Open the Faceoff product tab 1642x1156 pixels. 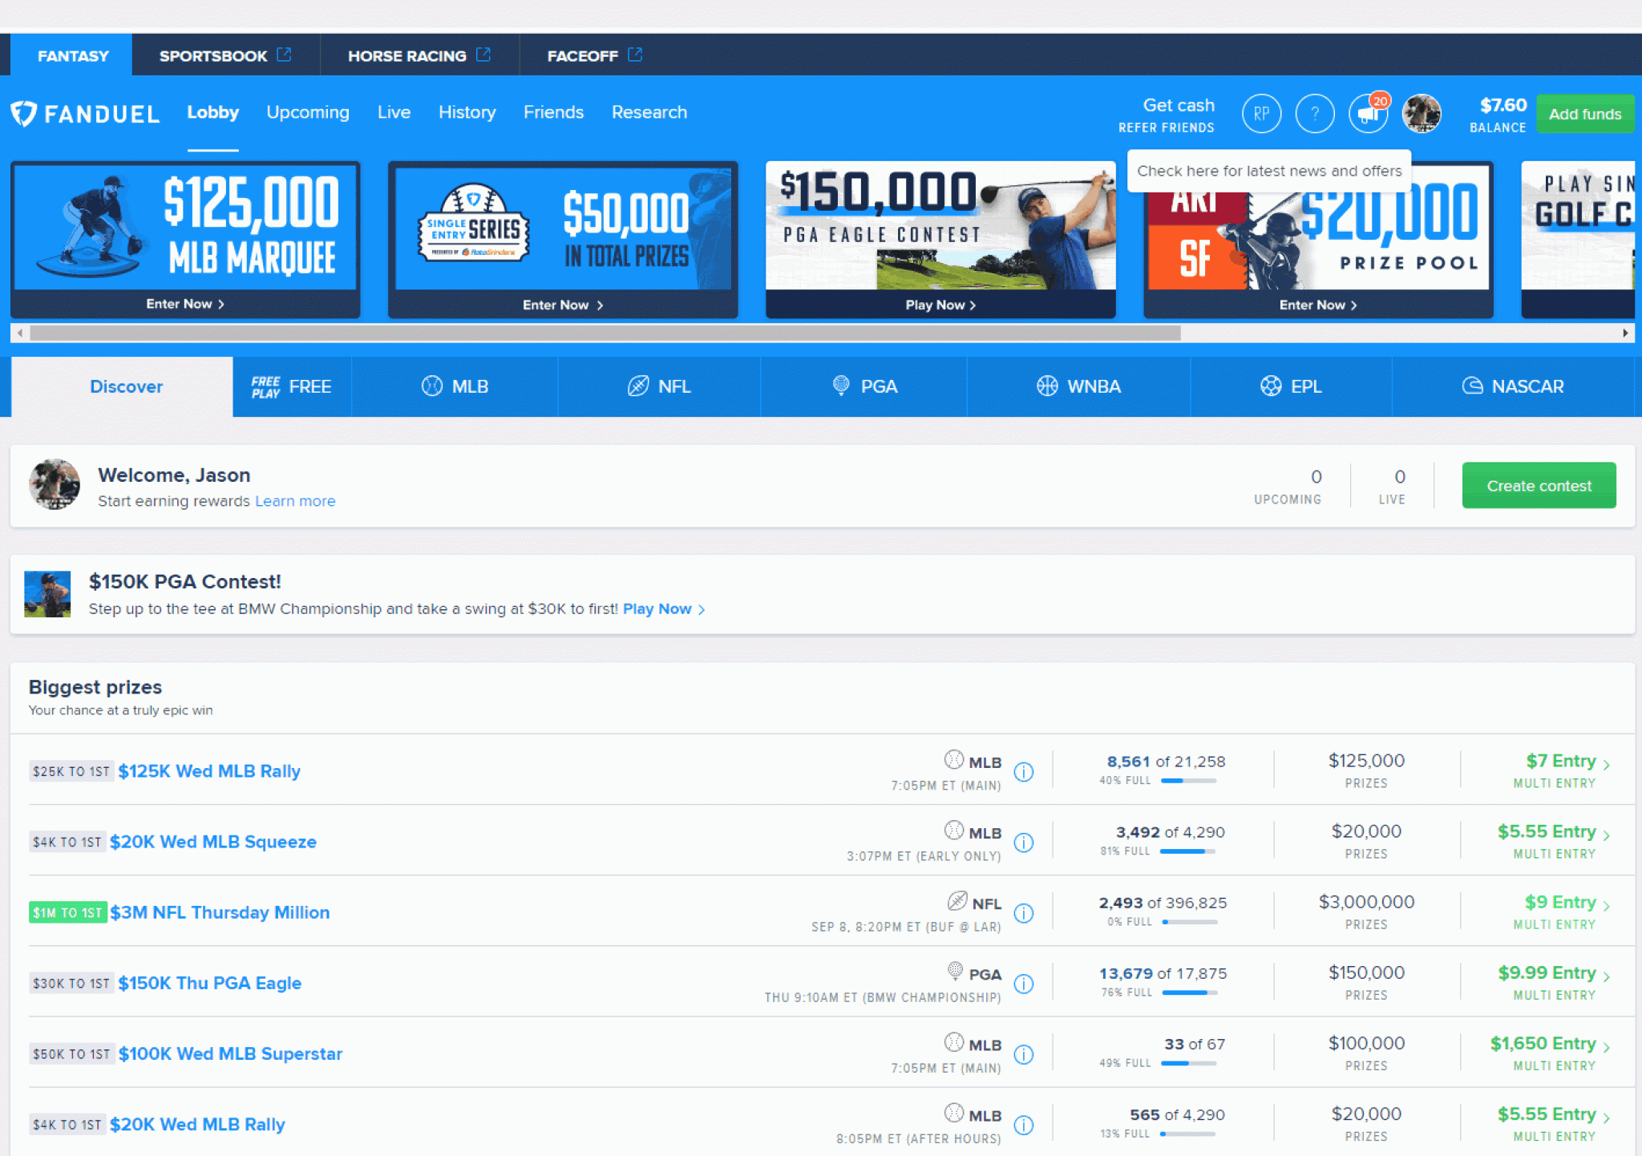point(595,55)
